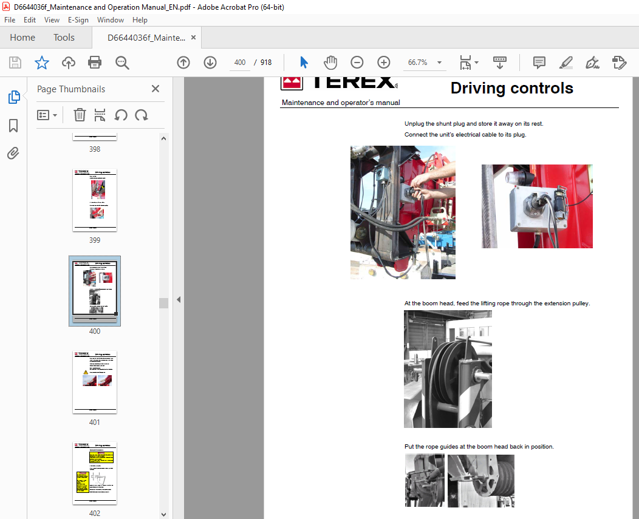This screenshot has width=639, height=519.
Task: Rotate page counterclockwise
Action: [121, 115]
